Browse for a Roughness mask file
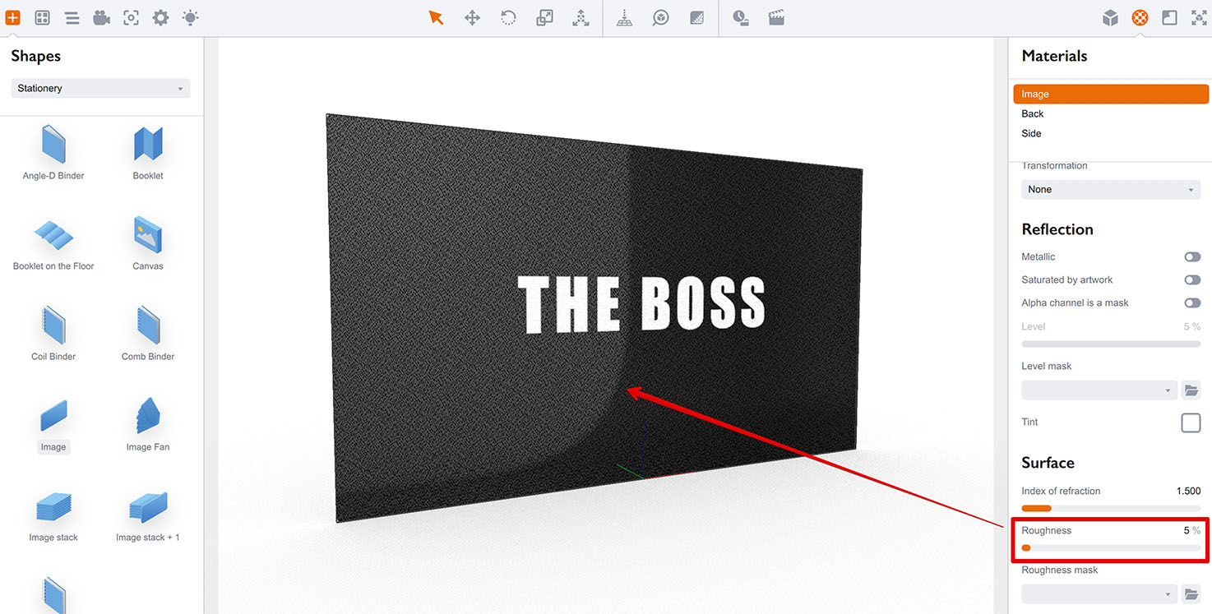Screen dimensions: 1212x614 (1191, 593)
